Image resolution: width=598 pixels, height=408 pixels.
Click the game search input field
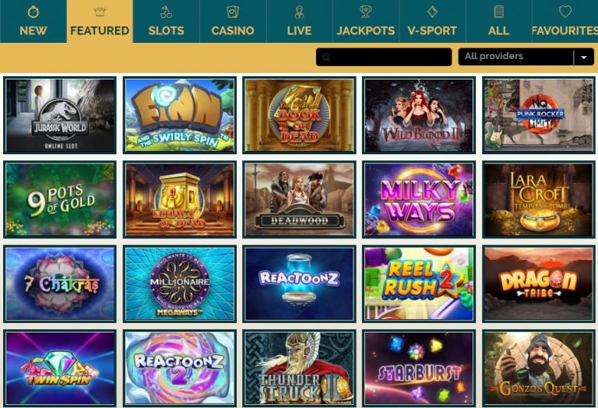(384, 57)
